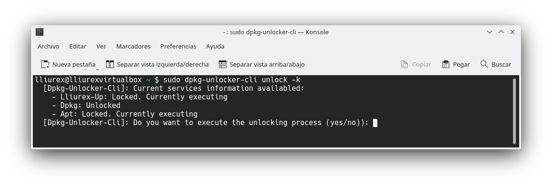
Task: Click the split left/right view icon
Action: [110, 64]
